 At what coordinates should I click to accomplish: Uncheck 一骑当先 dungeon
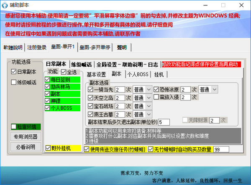pos(90,90)
